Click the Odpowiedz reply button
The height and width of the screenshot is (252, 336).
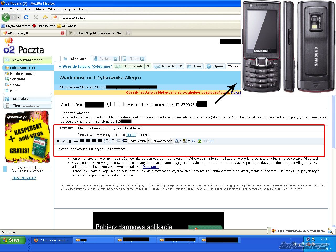pyautogui.click(x=130, y=66)
